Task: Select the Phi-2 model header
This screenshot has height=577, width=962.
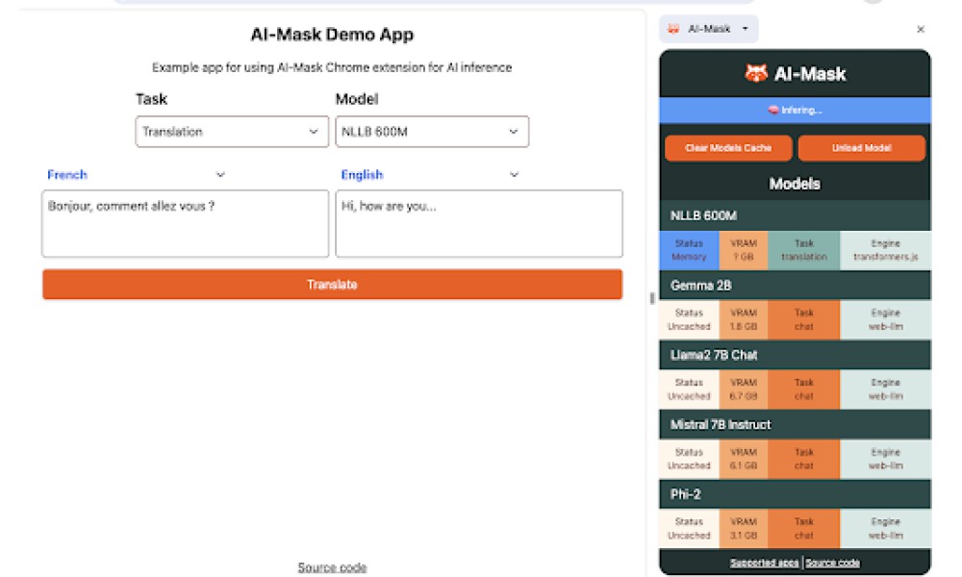Action: tap(796, 494)
